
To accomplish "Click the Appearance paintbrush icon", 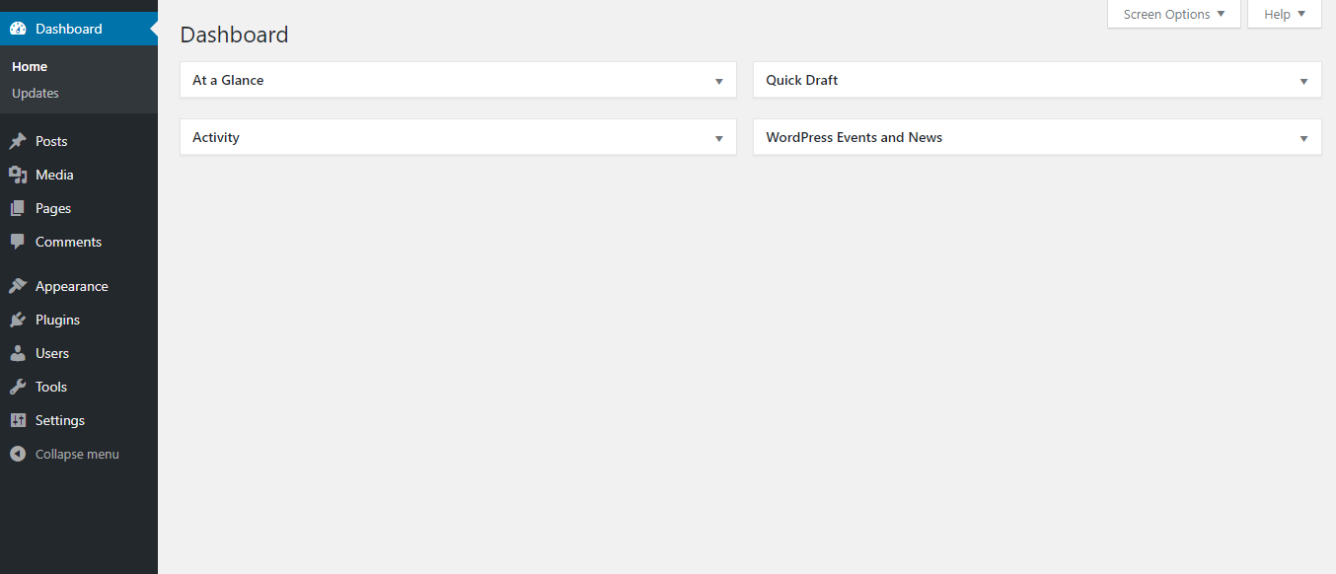I will (x=18, y=286).
